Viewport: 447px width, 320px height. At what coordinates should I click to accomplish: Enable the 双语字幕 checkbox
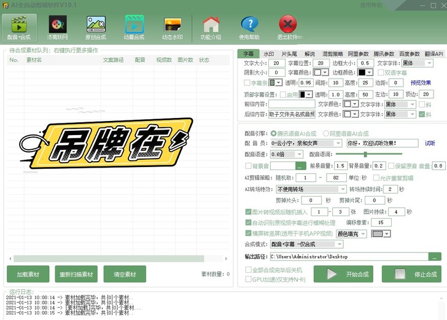pyautogui.click(x=381, y=72)
